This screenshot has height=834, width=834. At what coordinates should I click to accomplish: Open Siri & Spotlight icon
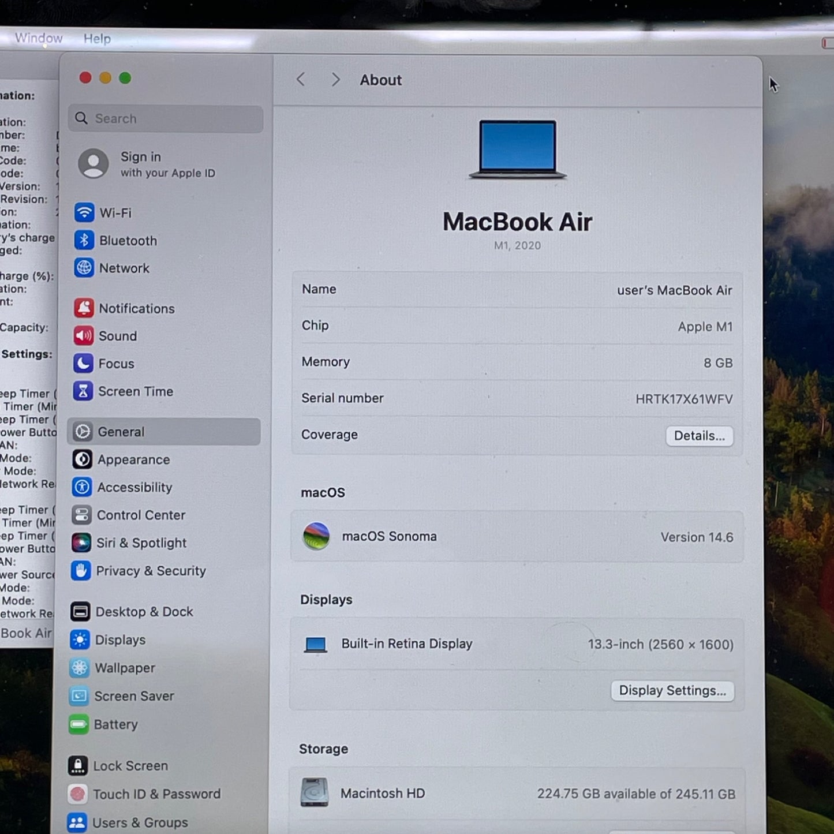coord(81,543)
